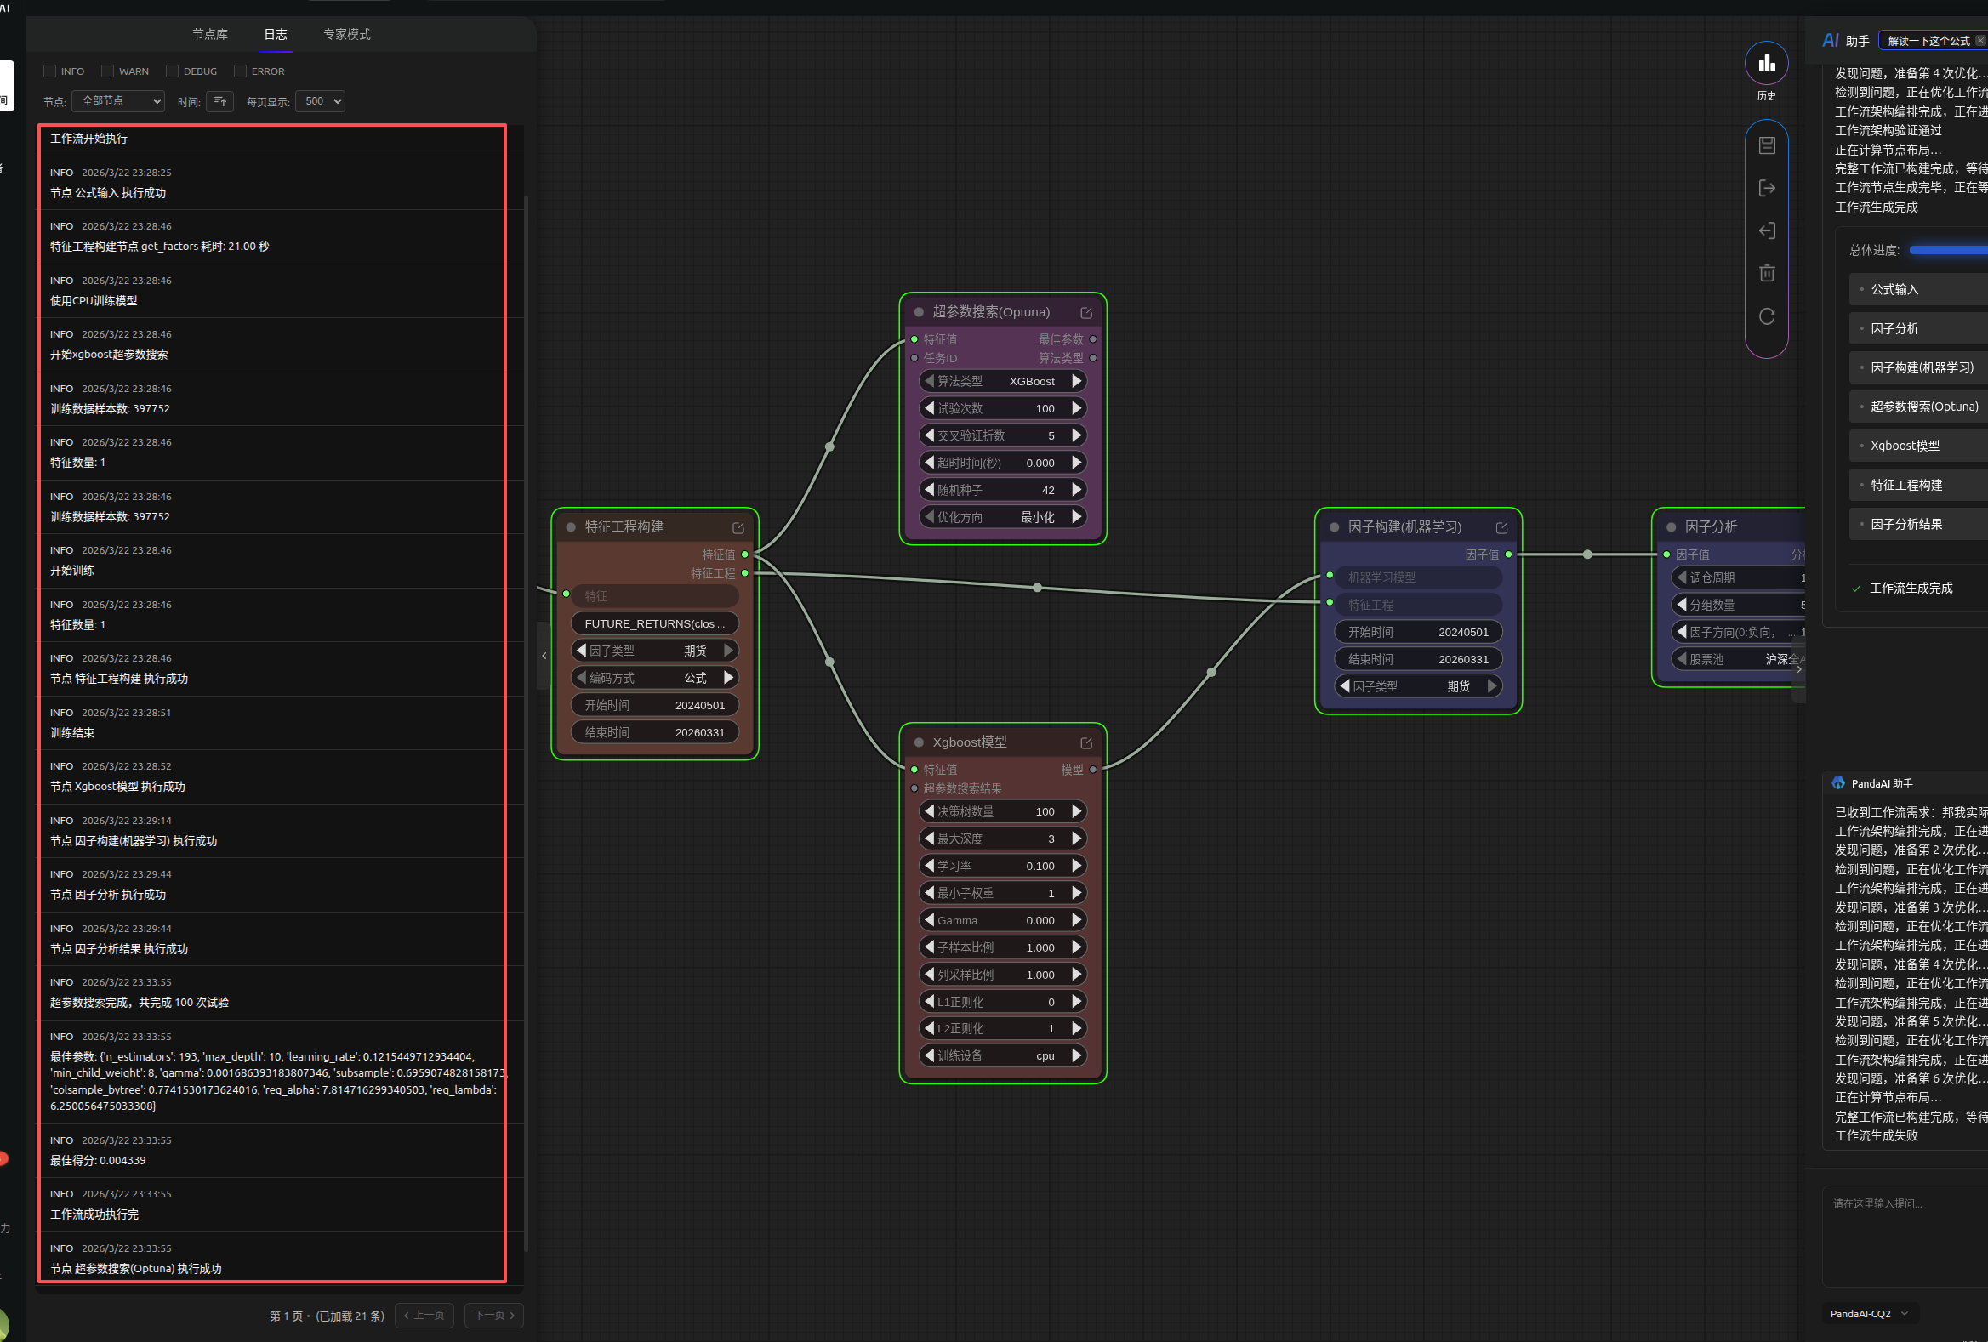This screenshot has width=1988, height=1342.
Task: Enable the INFO log filter checkbox
Action: point(49,71)
